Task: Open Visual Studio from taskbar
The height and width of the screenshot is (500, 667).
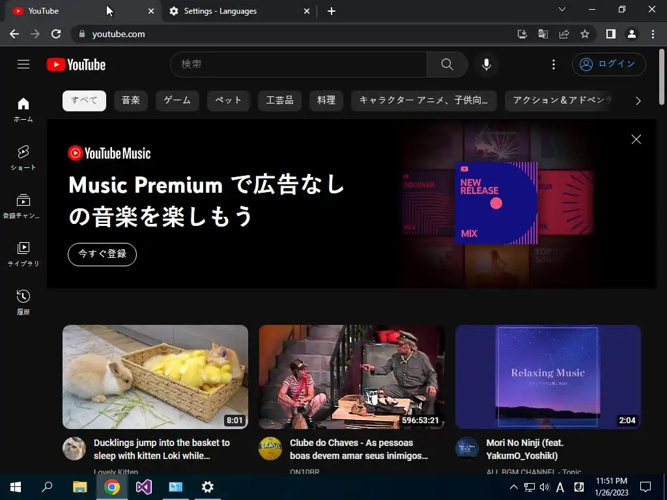Action: [144, 487]
